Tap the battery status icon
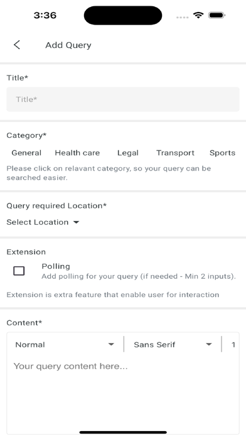This screenshot has height=438, width=246. 217,15
